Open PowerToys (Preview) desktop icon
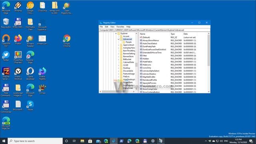 point(18,57)
